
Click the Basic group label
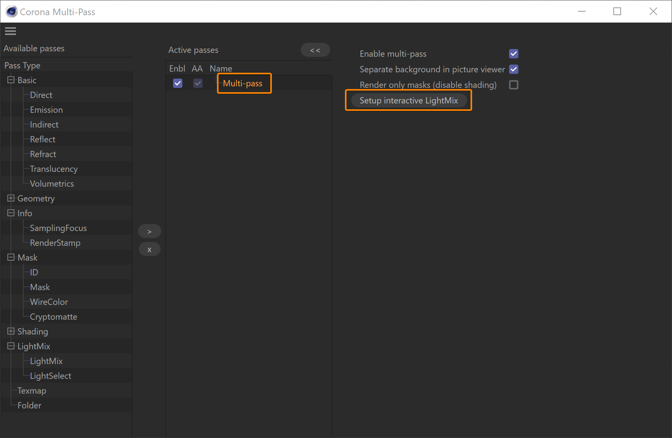[x=27, y=80]
